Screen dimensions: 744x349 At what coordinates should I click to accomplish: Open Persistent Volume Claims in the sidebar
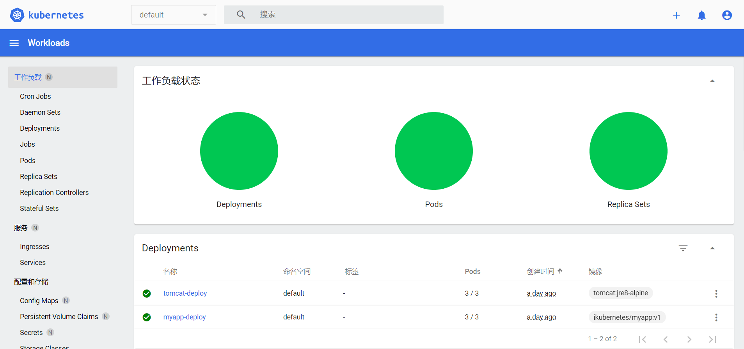coord(59,317)
